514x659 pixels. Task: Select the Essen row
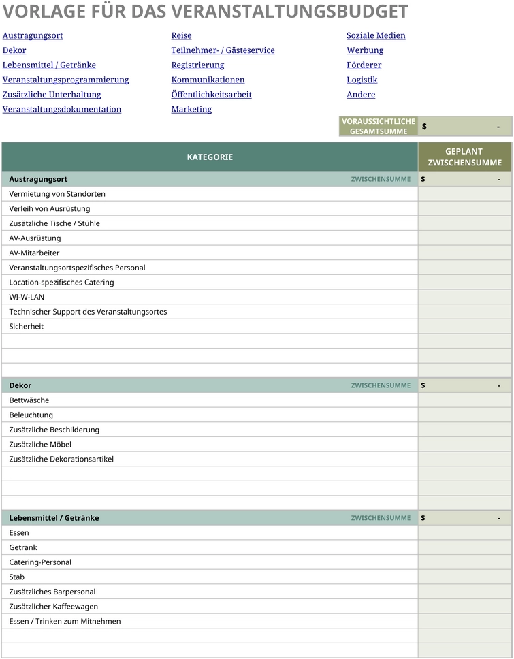[210, 532]
